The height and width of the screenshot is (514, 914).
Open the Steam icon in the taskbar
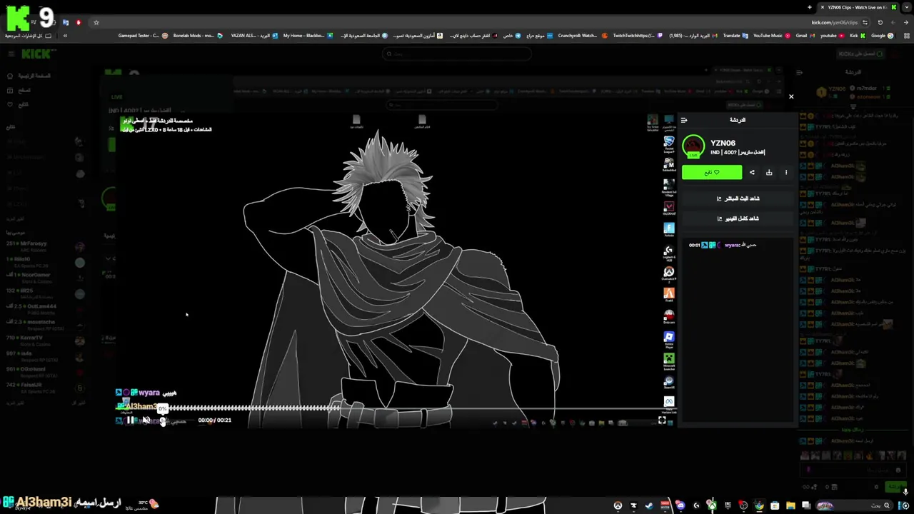(x=649, y=505)
